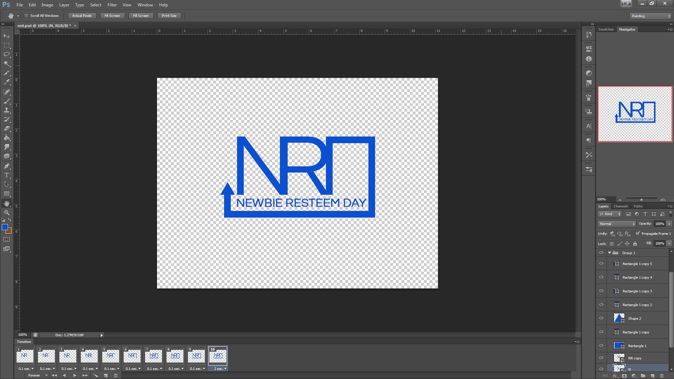
Task: Click the Fill Screen button
Action: 140,16
